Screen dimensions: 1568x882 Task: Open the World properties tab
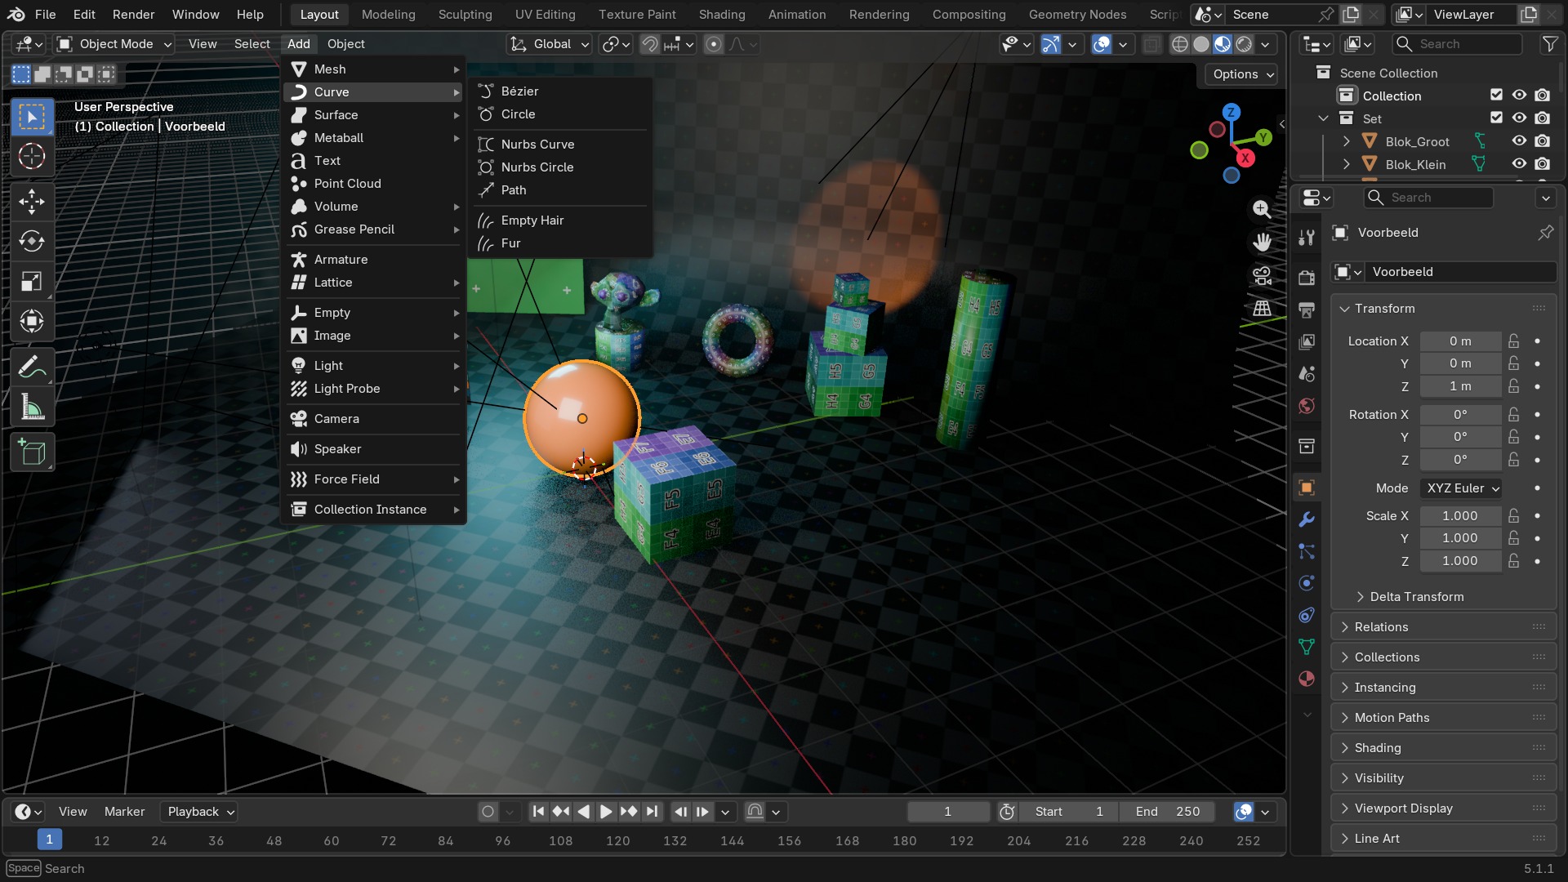[x=1307, y=406]
